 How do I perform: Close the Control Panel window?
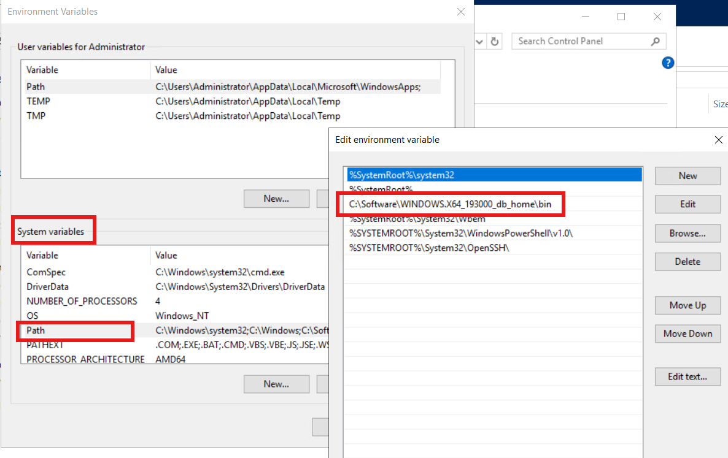[657, 17]
